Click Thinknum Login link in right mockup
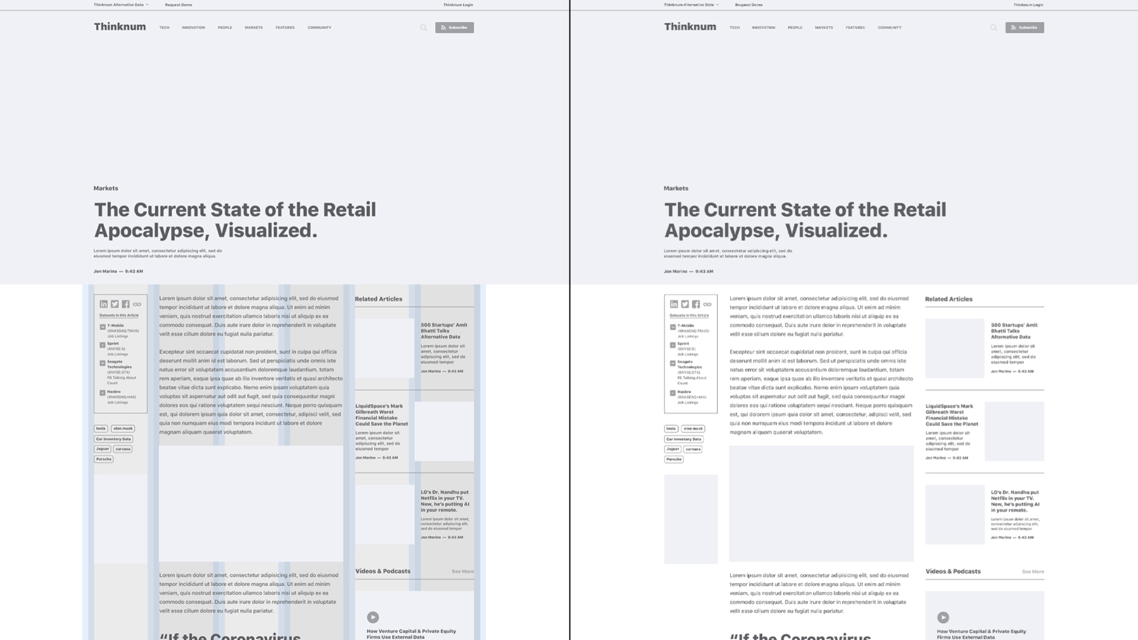Screen dimensions: 1138x640 click(x=1028, y=5)
